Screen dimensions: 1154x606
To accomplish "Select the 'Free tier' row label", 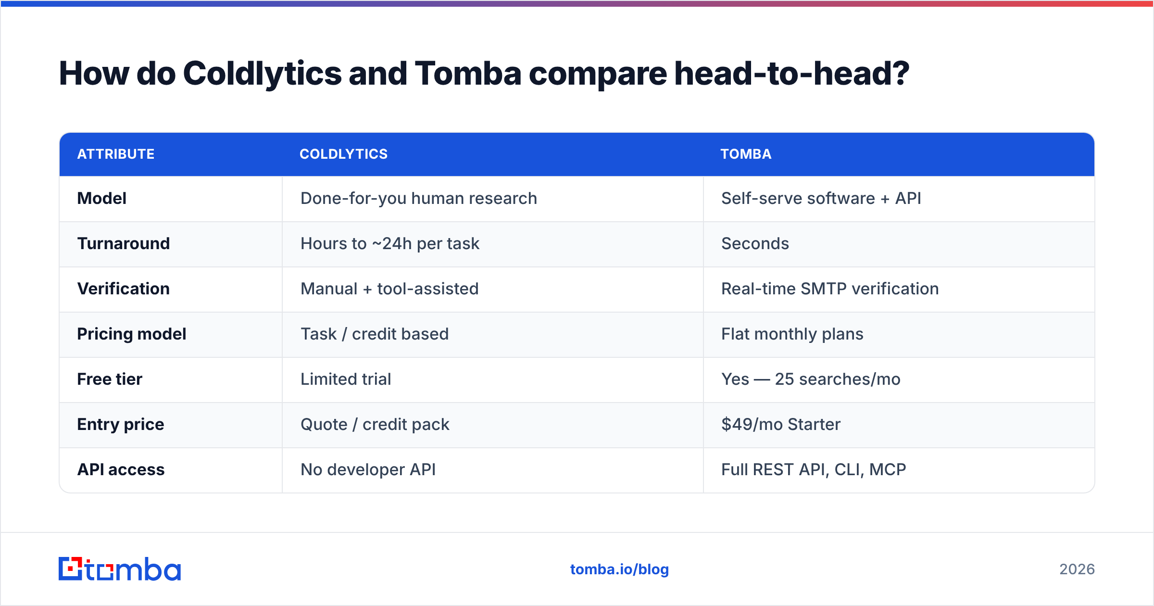I will [110, 379].
